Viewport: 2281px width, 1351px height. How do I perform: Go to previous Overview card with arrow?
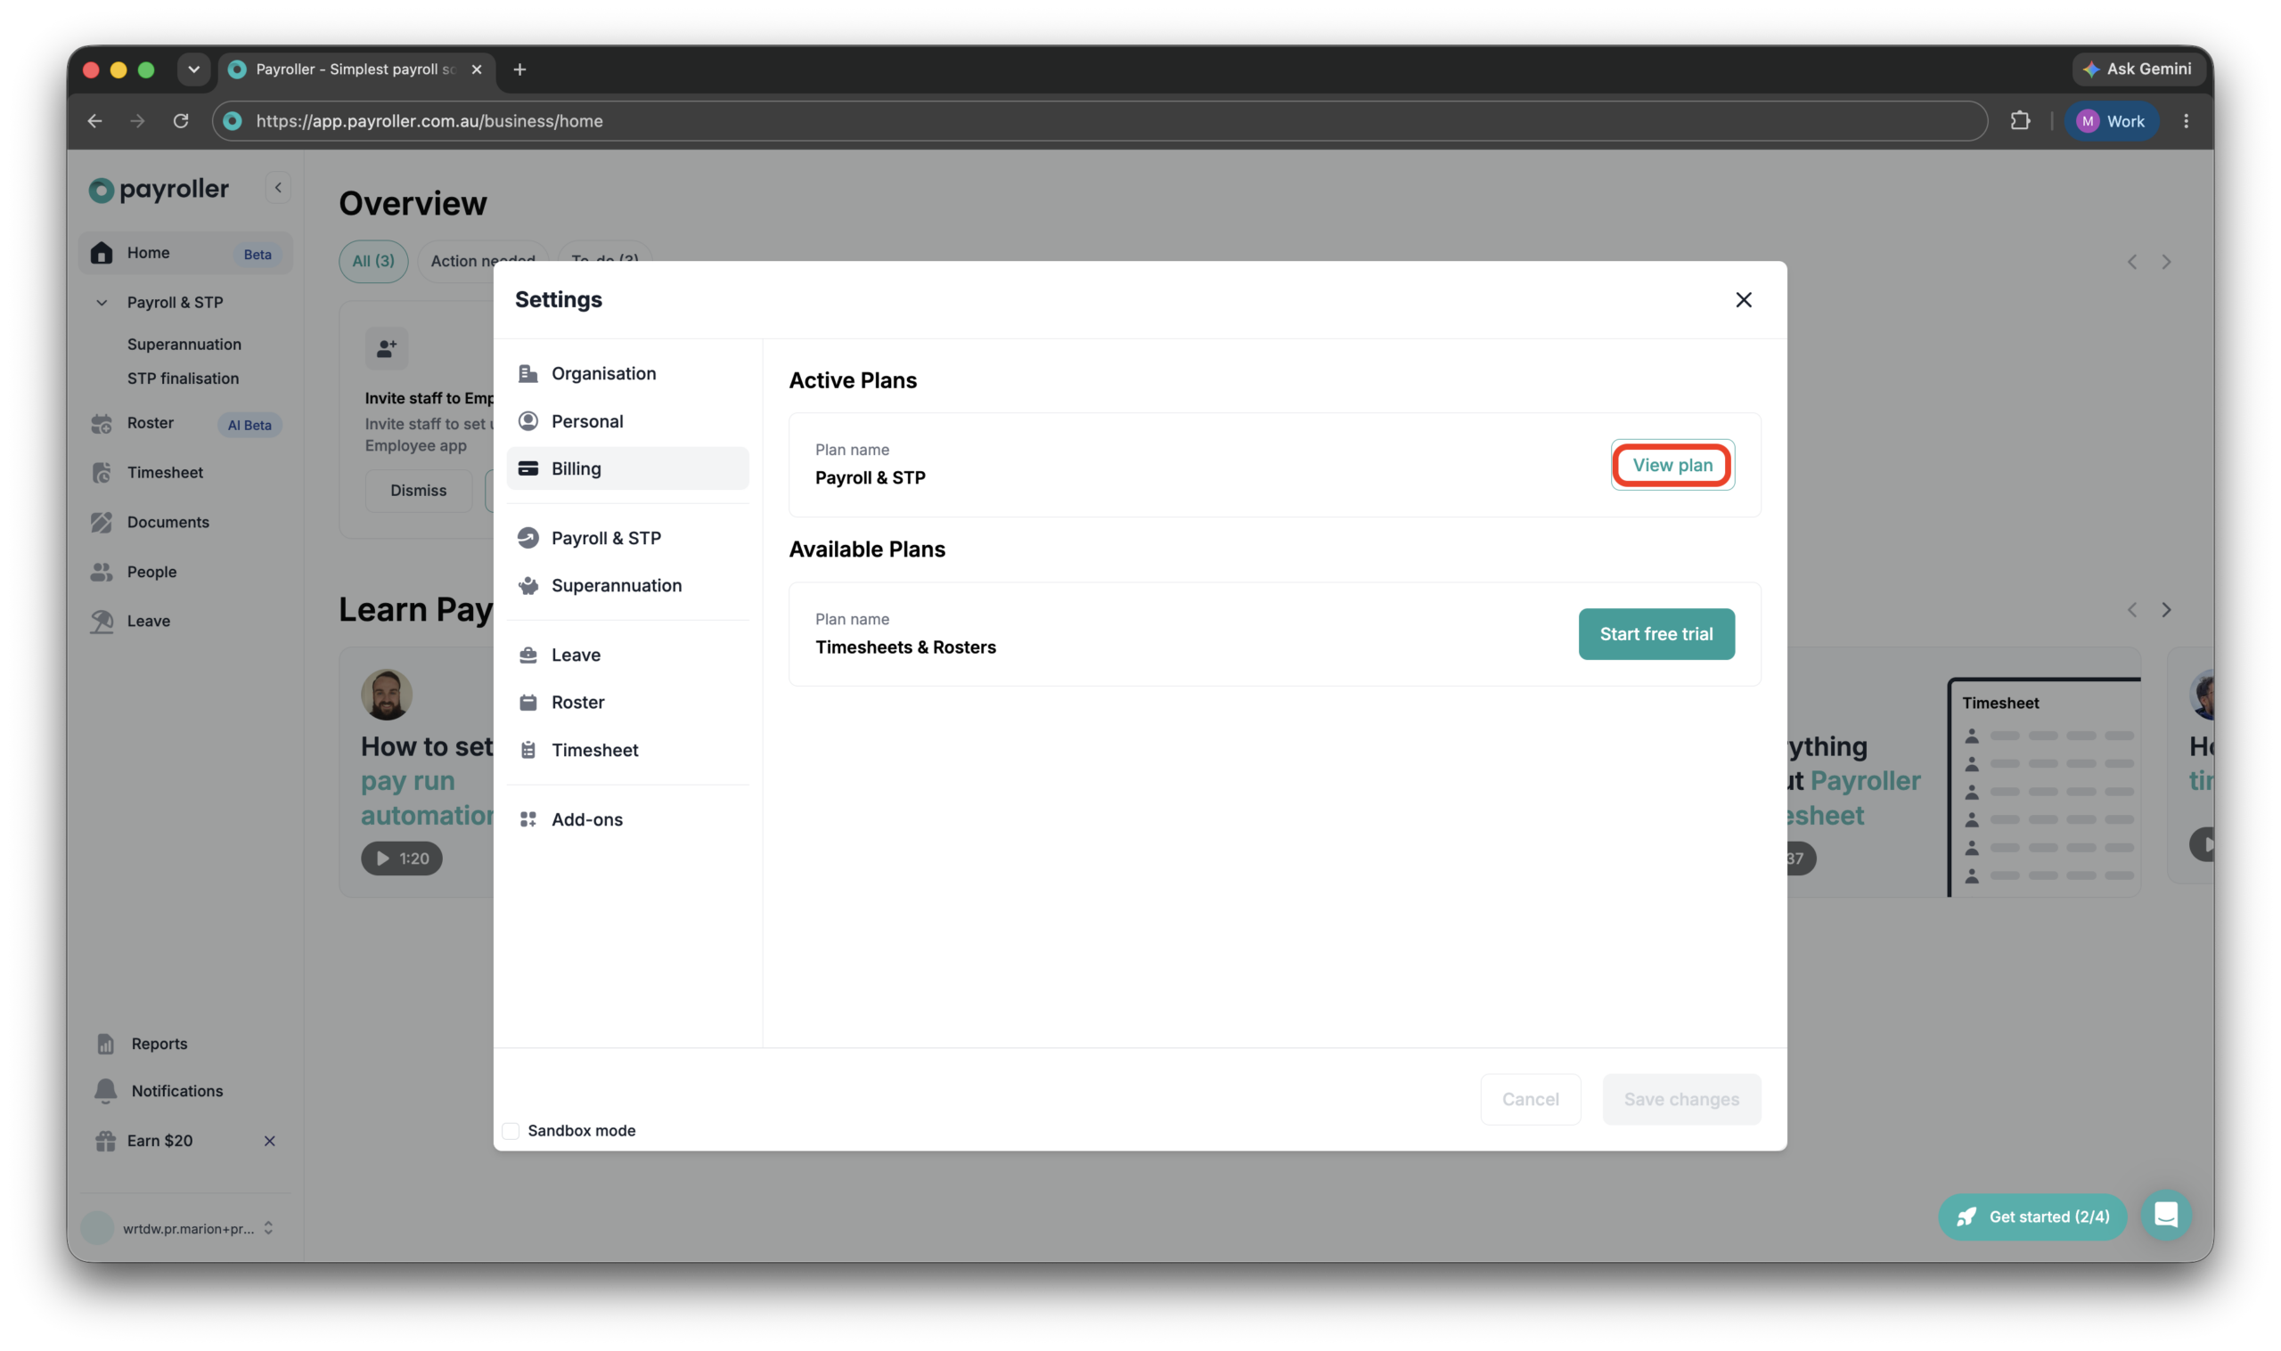tap(2131, 262)
